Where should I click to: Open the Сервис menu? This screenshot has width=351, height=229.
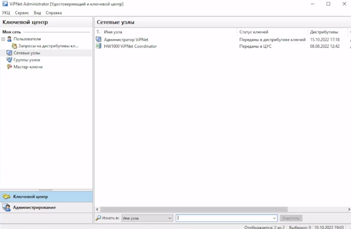pyautogui.click(x=22, y=13)
